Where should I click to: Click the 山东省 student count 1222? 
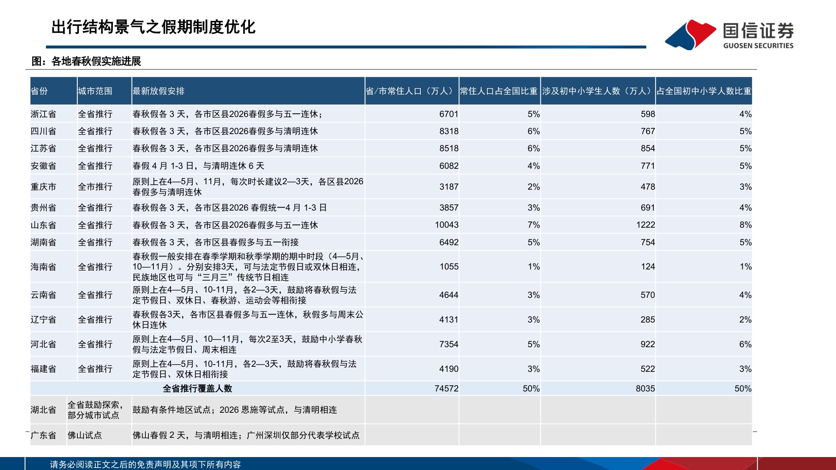point(646,225)
